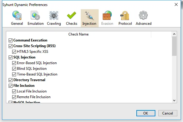This screenshot has width=183, height=122.
Task: Switch to the Emulation tab label
Action: (x=36, y=24)
